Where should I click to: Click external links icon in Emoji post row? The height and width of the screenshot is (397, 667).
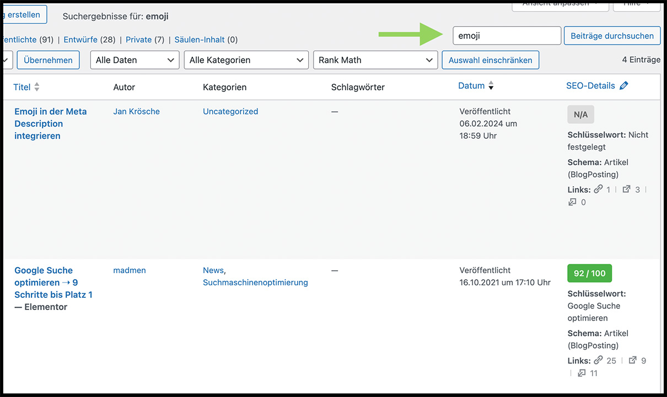[x=626, y=189]
